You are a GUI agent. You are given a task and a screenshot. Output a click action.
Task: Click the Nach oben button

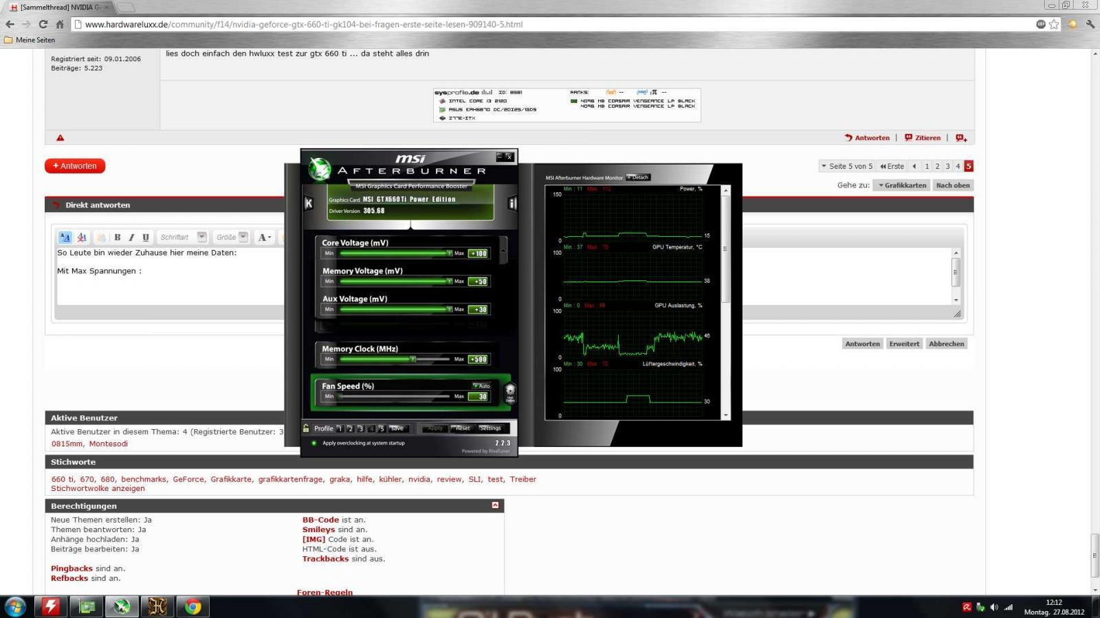(953, 185)
